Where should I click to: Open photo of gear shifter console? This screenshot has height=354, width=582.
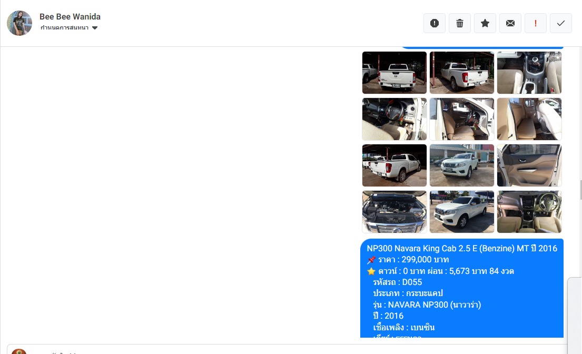coord(529,73)
